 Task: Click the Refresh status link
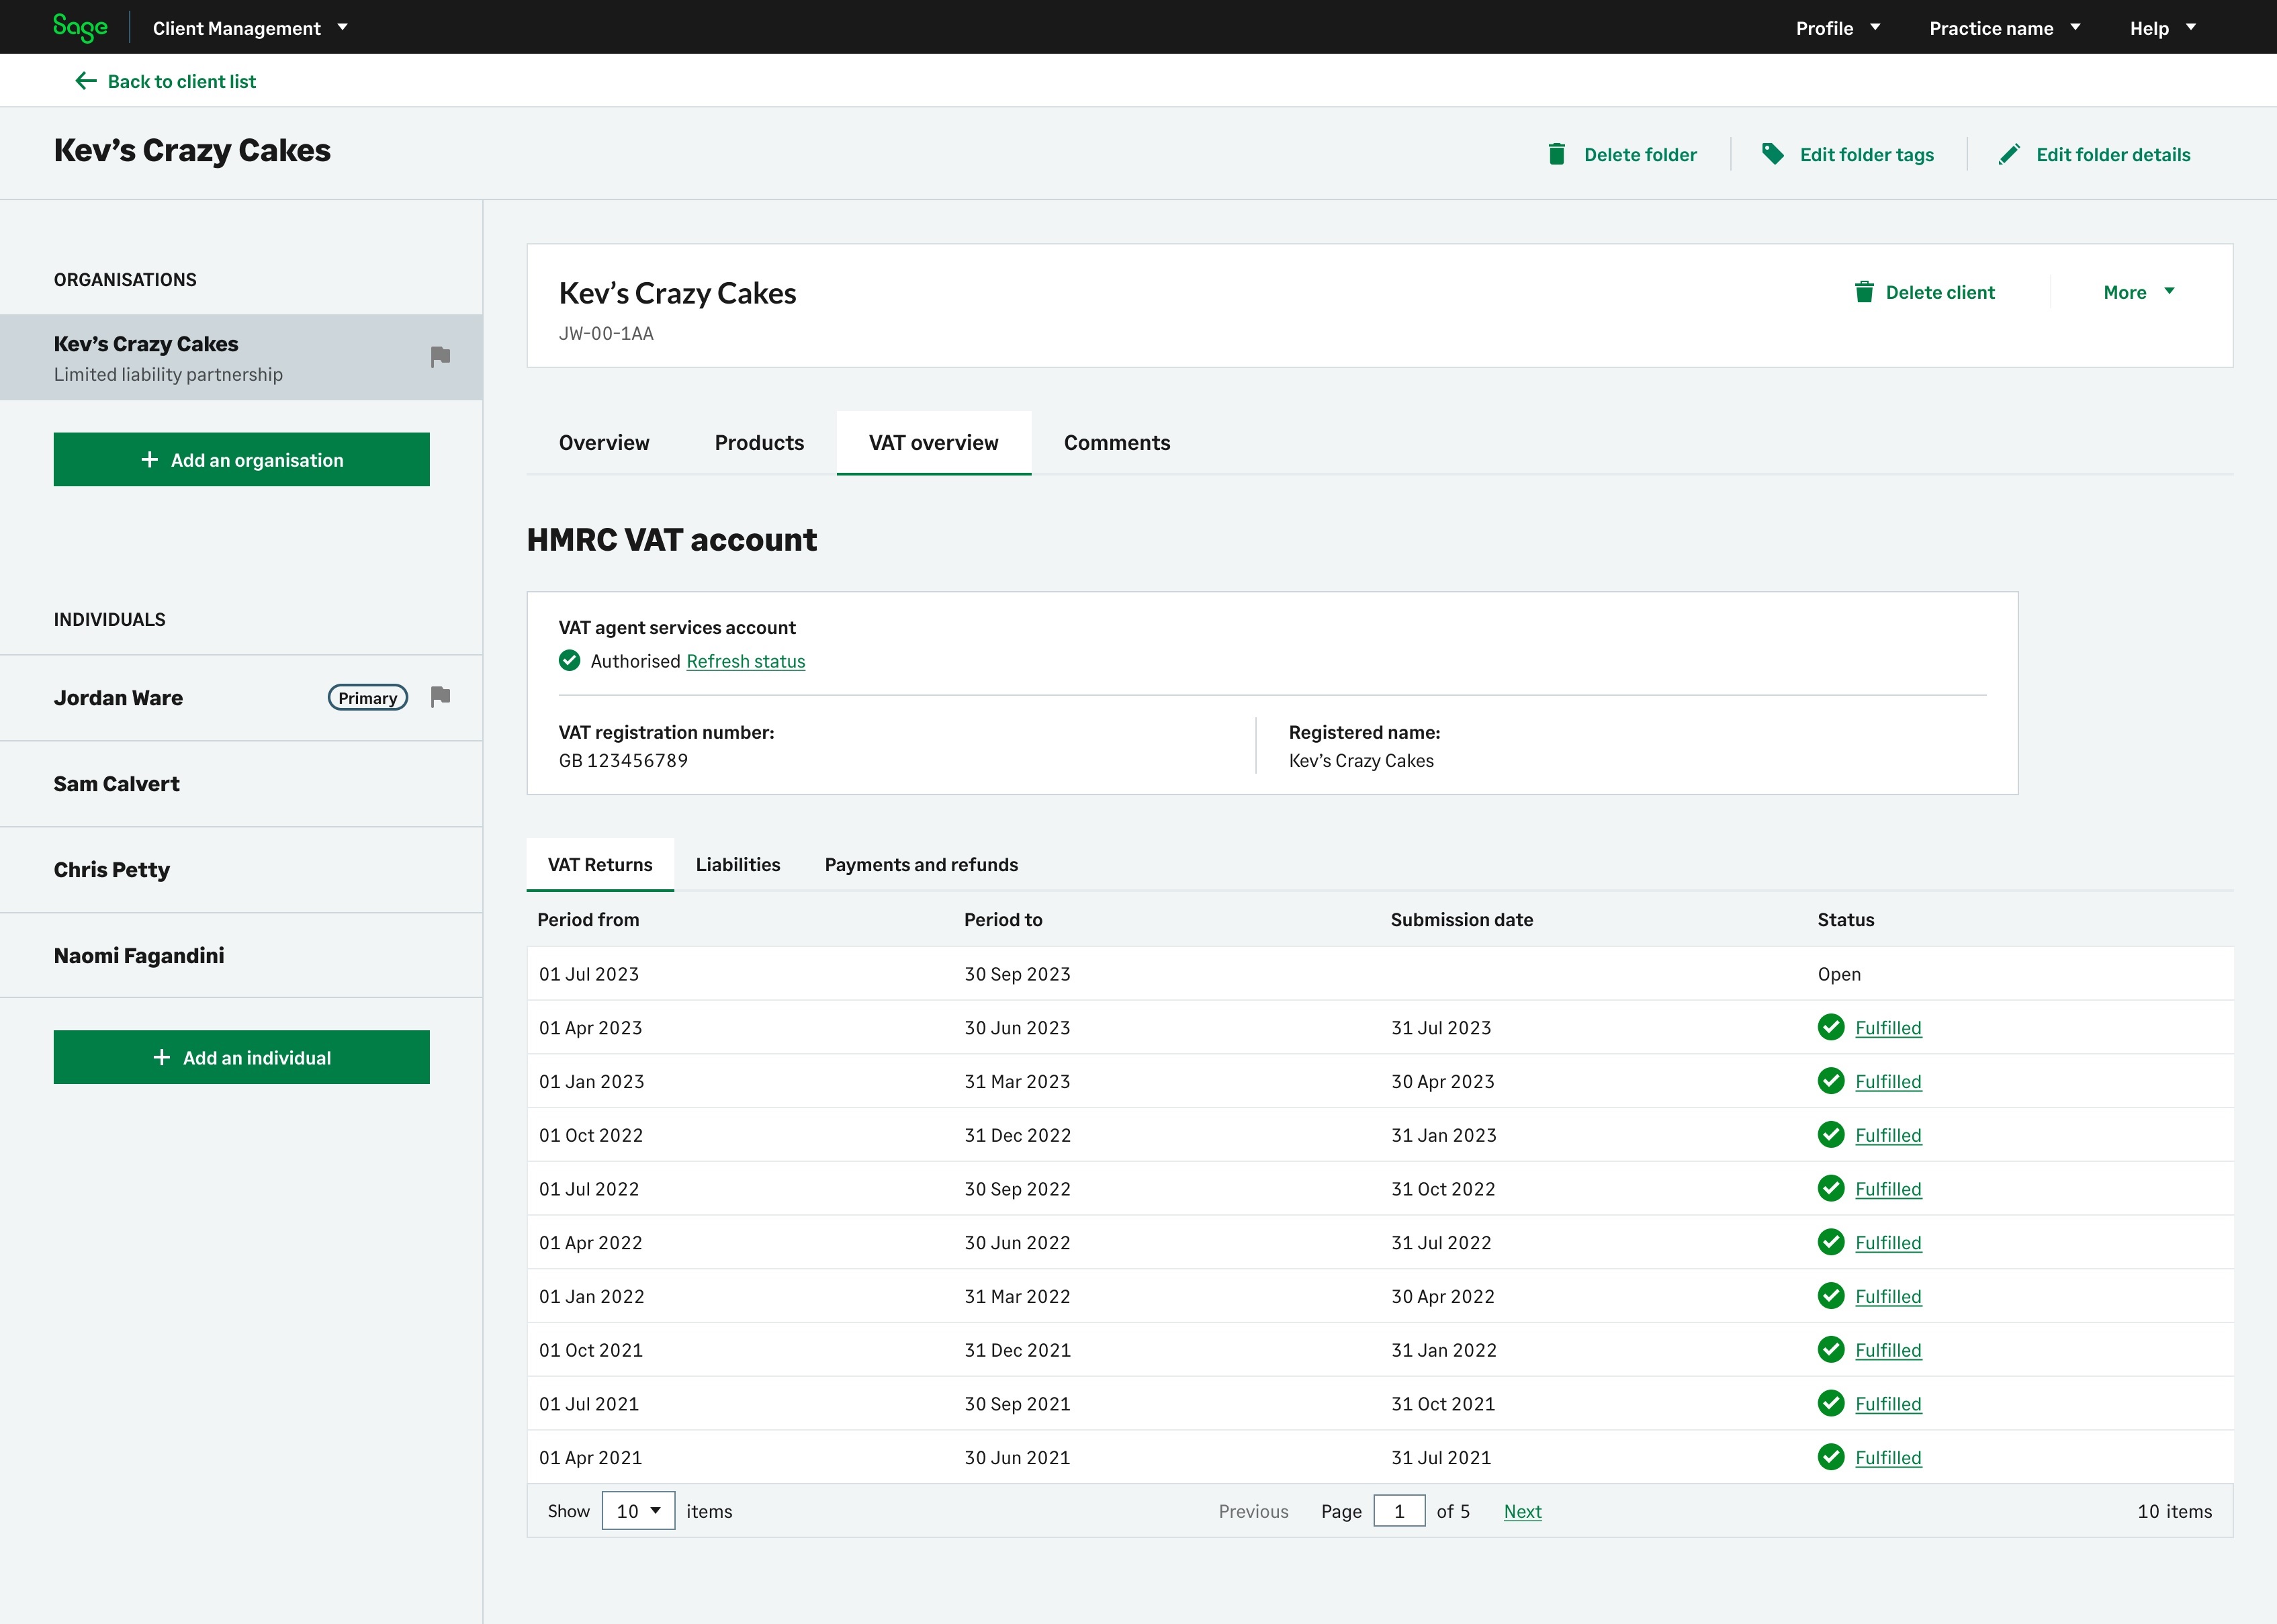(x=745, y=661)
